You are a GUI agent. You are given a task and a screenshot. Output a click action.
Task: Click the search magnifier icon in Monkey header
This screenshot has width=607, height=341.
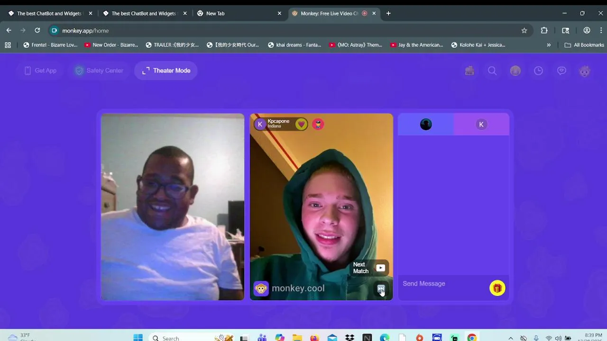(492, 71)
